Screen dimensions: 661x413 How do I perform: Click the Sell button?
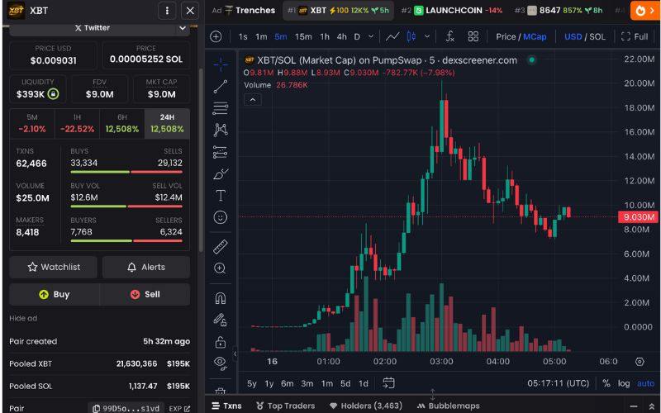[x=145, y=294]
